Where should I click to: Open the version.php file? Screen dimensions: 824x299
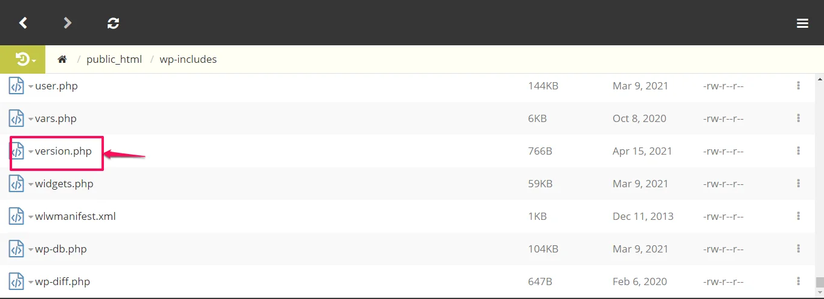(x=63, y=151)
